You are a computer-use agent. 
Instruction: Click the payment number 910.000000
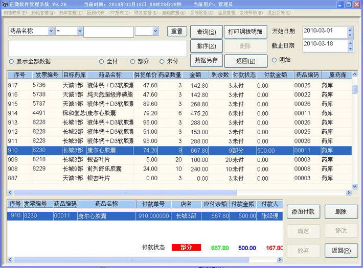click(x=153, y=216)
